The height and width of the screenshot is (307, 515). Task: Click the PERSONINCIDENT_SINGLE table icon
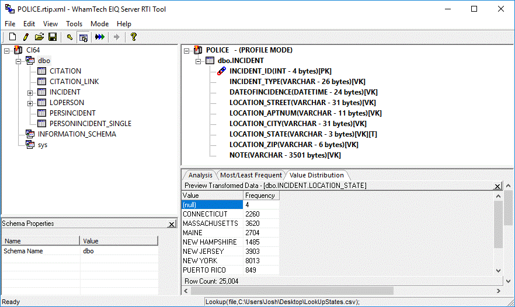click(41, 124)
